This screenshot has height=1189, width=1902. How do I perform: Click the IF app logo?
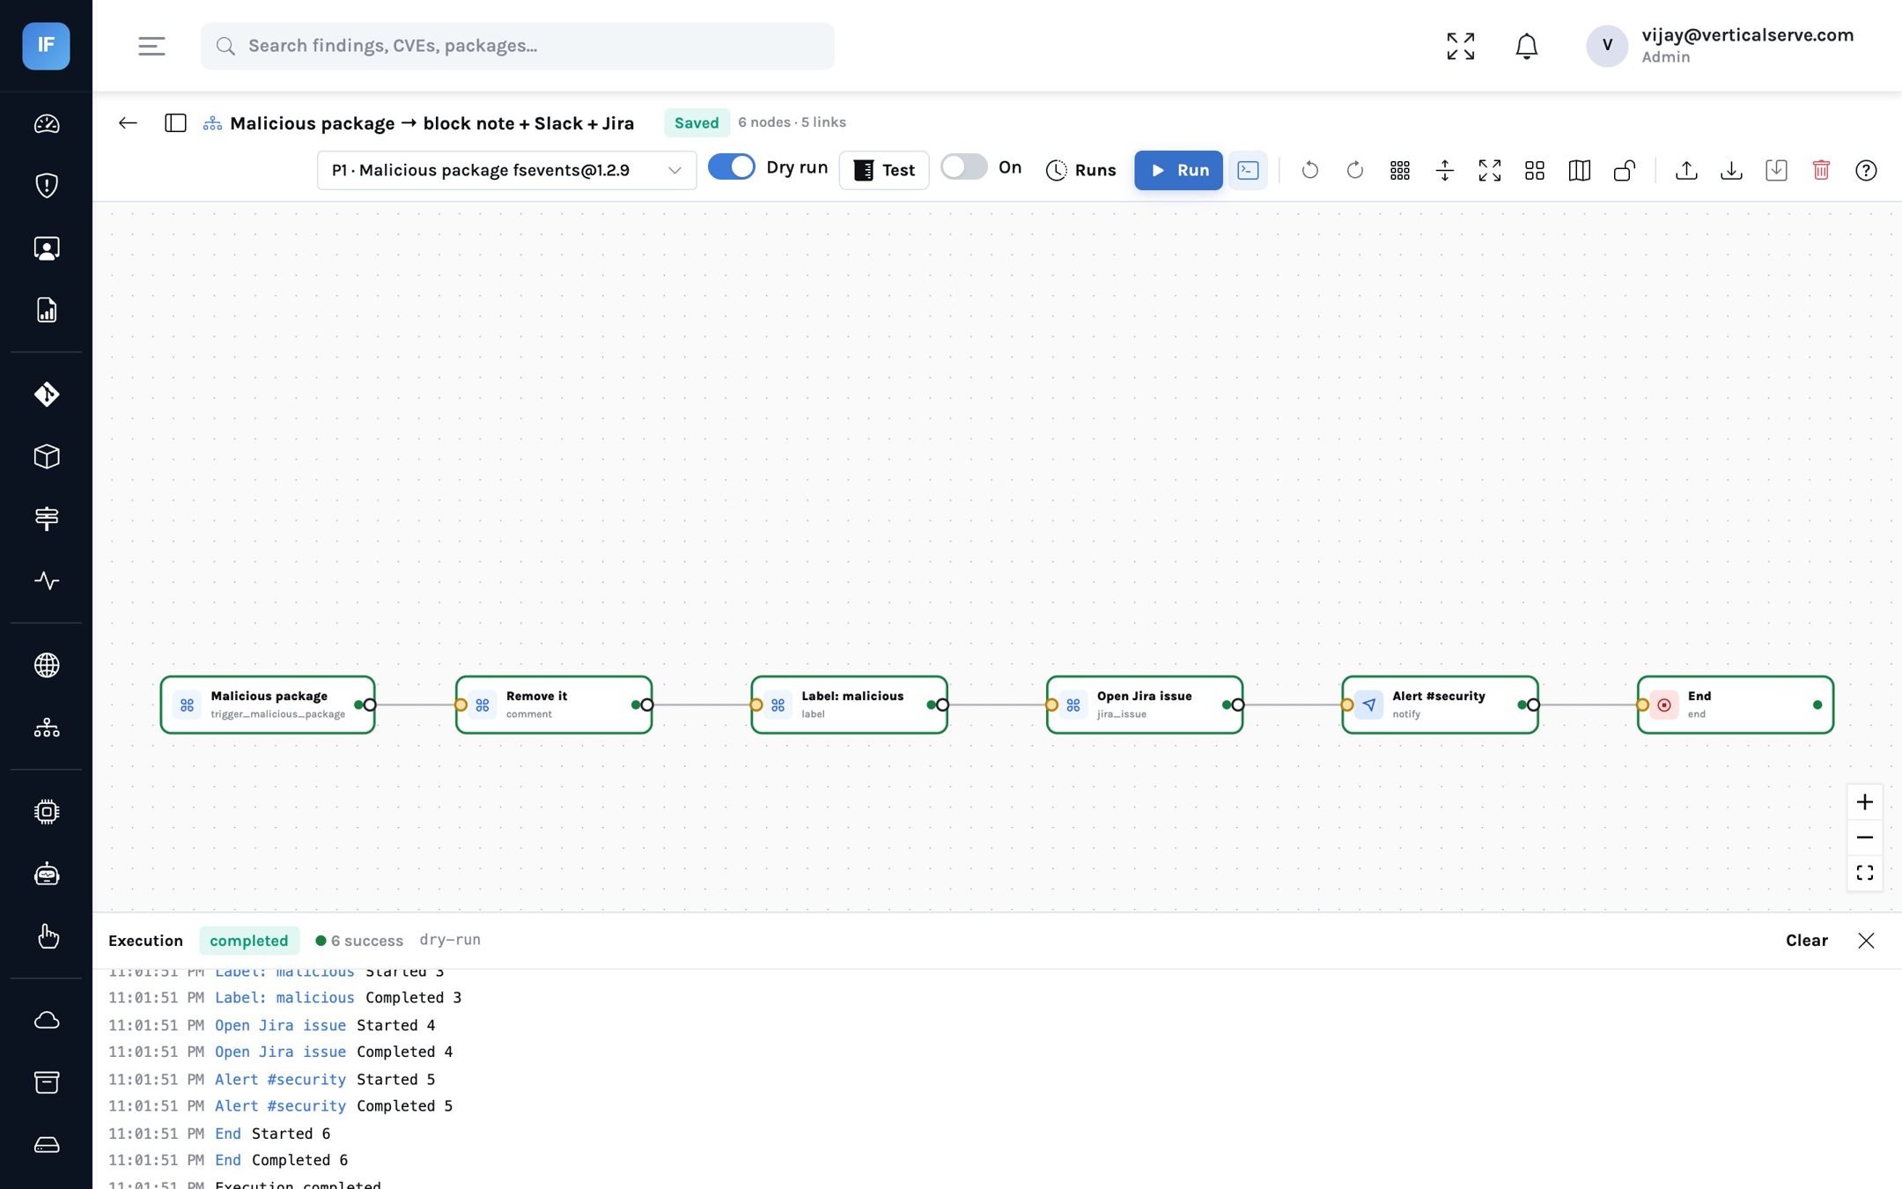point(46,46)
